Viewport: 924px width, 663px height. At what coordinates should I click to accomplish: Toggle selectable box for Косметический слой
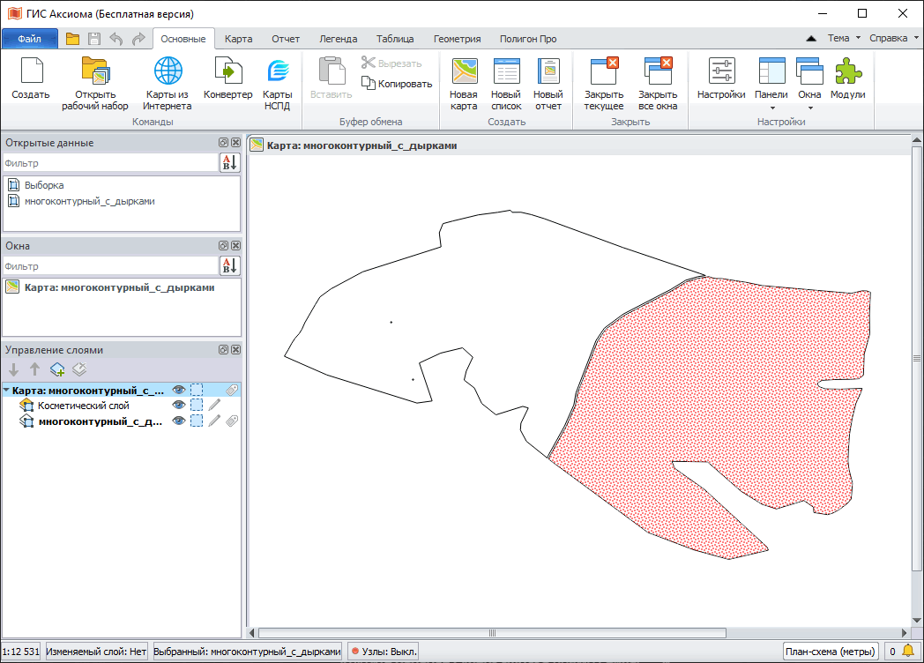coord(197,406)
